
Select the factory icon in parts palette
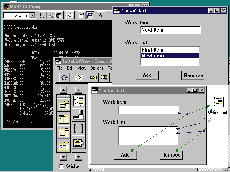pyautogui.click(x=78, y=115)
